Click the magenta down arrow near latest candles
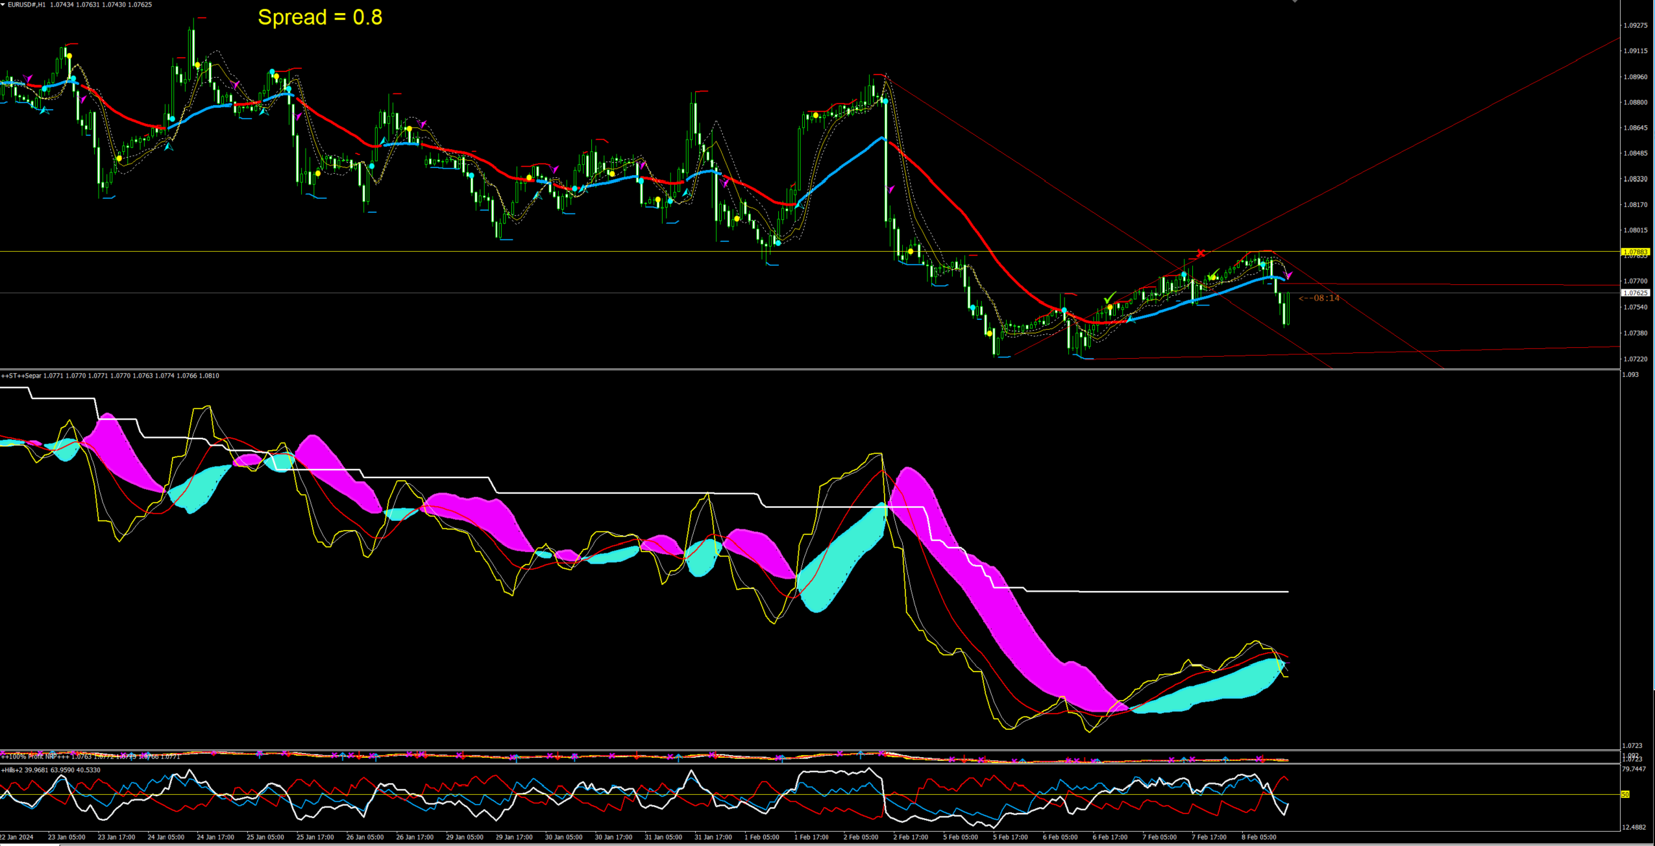Image resolution: width=1655 pixels, height=846 pixels. (x=1289, y=276)
